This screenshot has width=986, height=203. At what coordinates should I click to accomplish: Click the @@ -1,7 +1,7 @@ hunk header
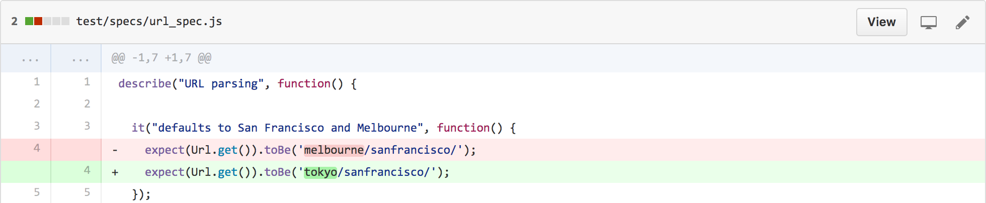161,58
